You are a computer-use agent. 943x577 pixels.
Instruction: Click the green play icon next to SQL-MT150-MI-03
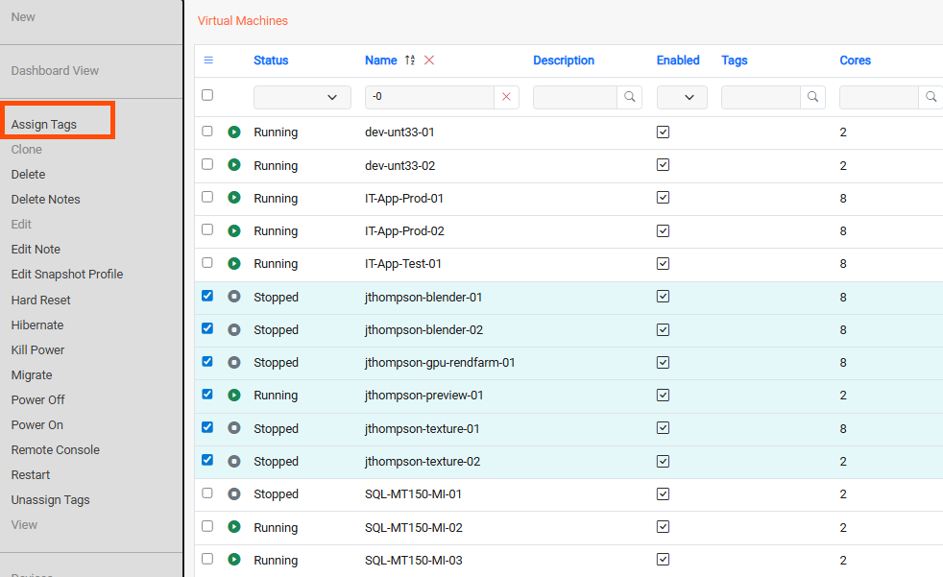[x=232, y=560]
